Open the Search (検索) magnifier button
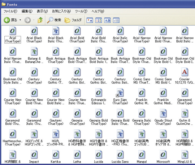195x165 pixels. pos(54,20)
